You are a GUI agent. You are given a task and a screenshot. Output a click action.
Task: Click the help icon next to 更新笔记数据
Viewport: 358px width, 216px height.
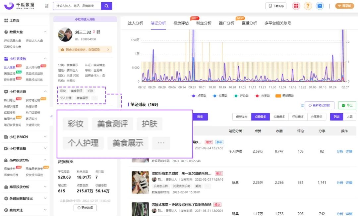302,105
